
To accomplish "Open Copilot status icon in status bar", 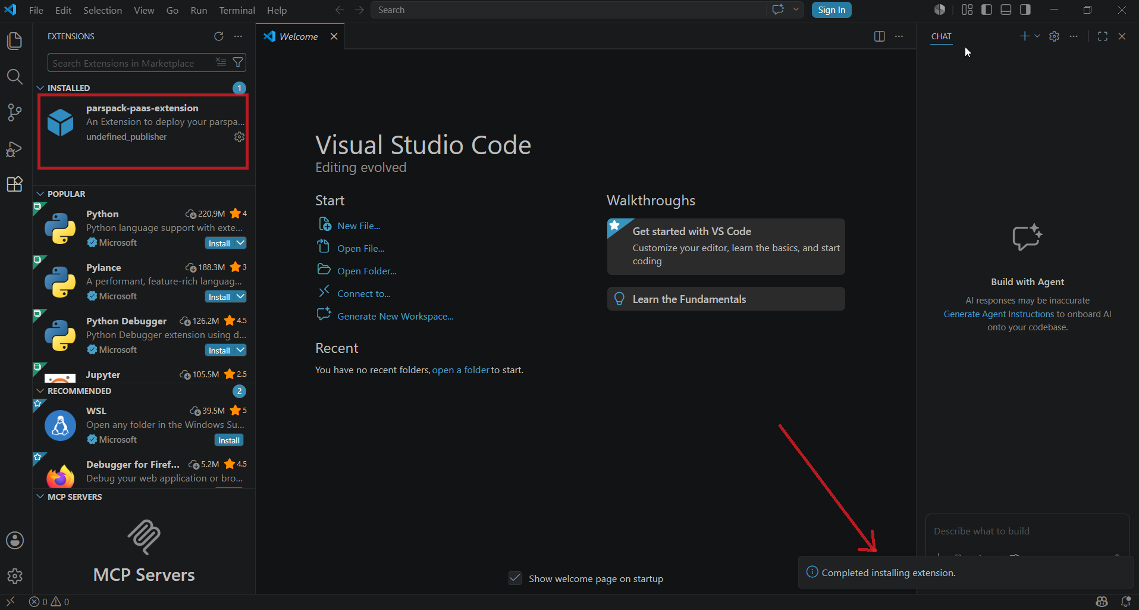I will coord(1102,602).
